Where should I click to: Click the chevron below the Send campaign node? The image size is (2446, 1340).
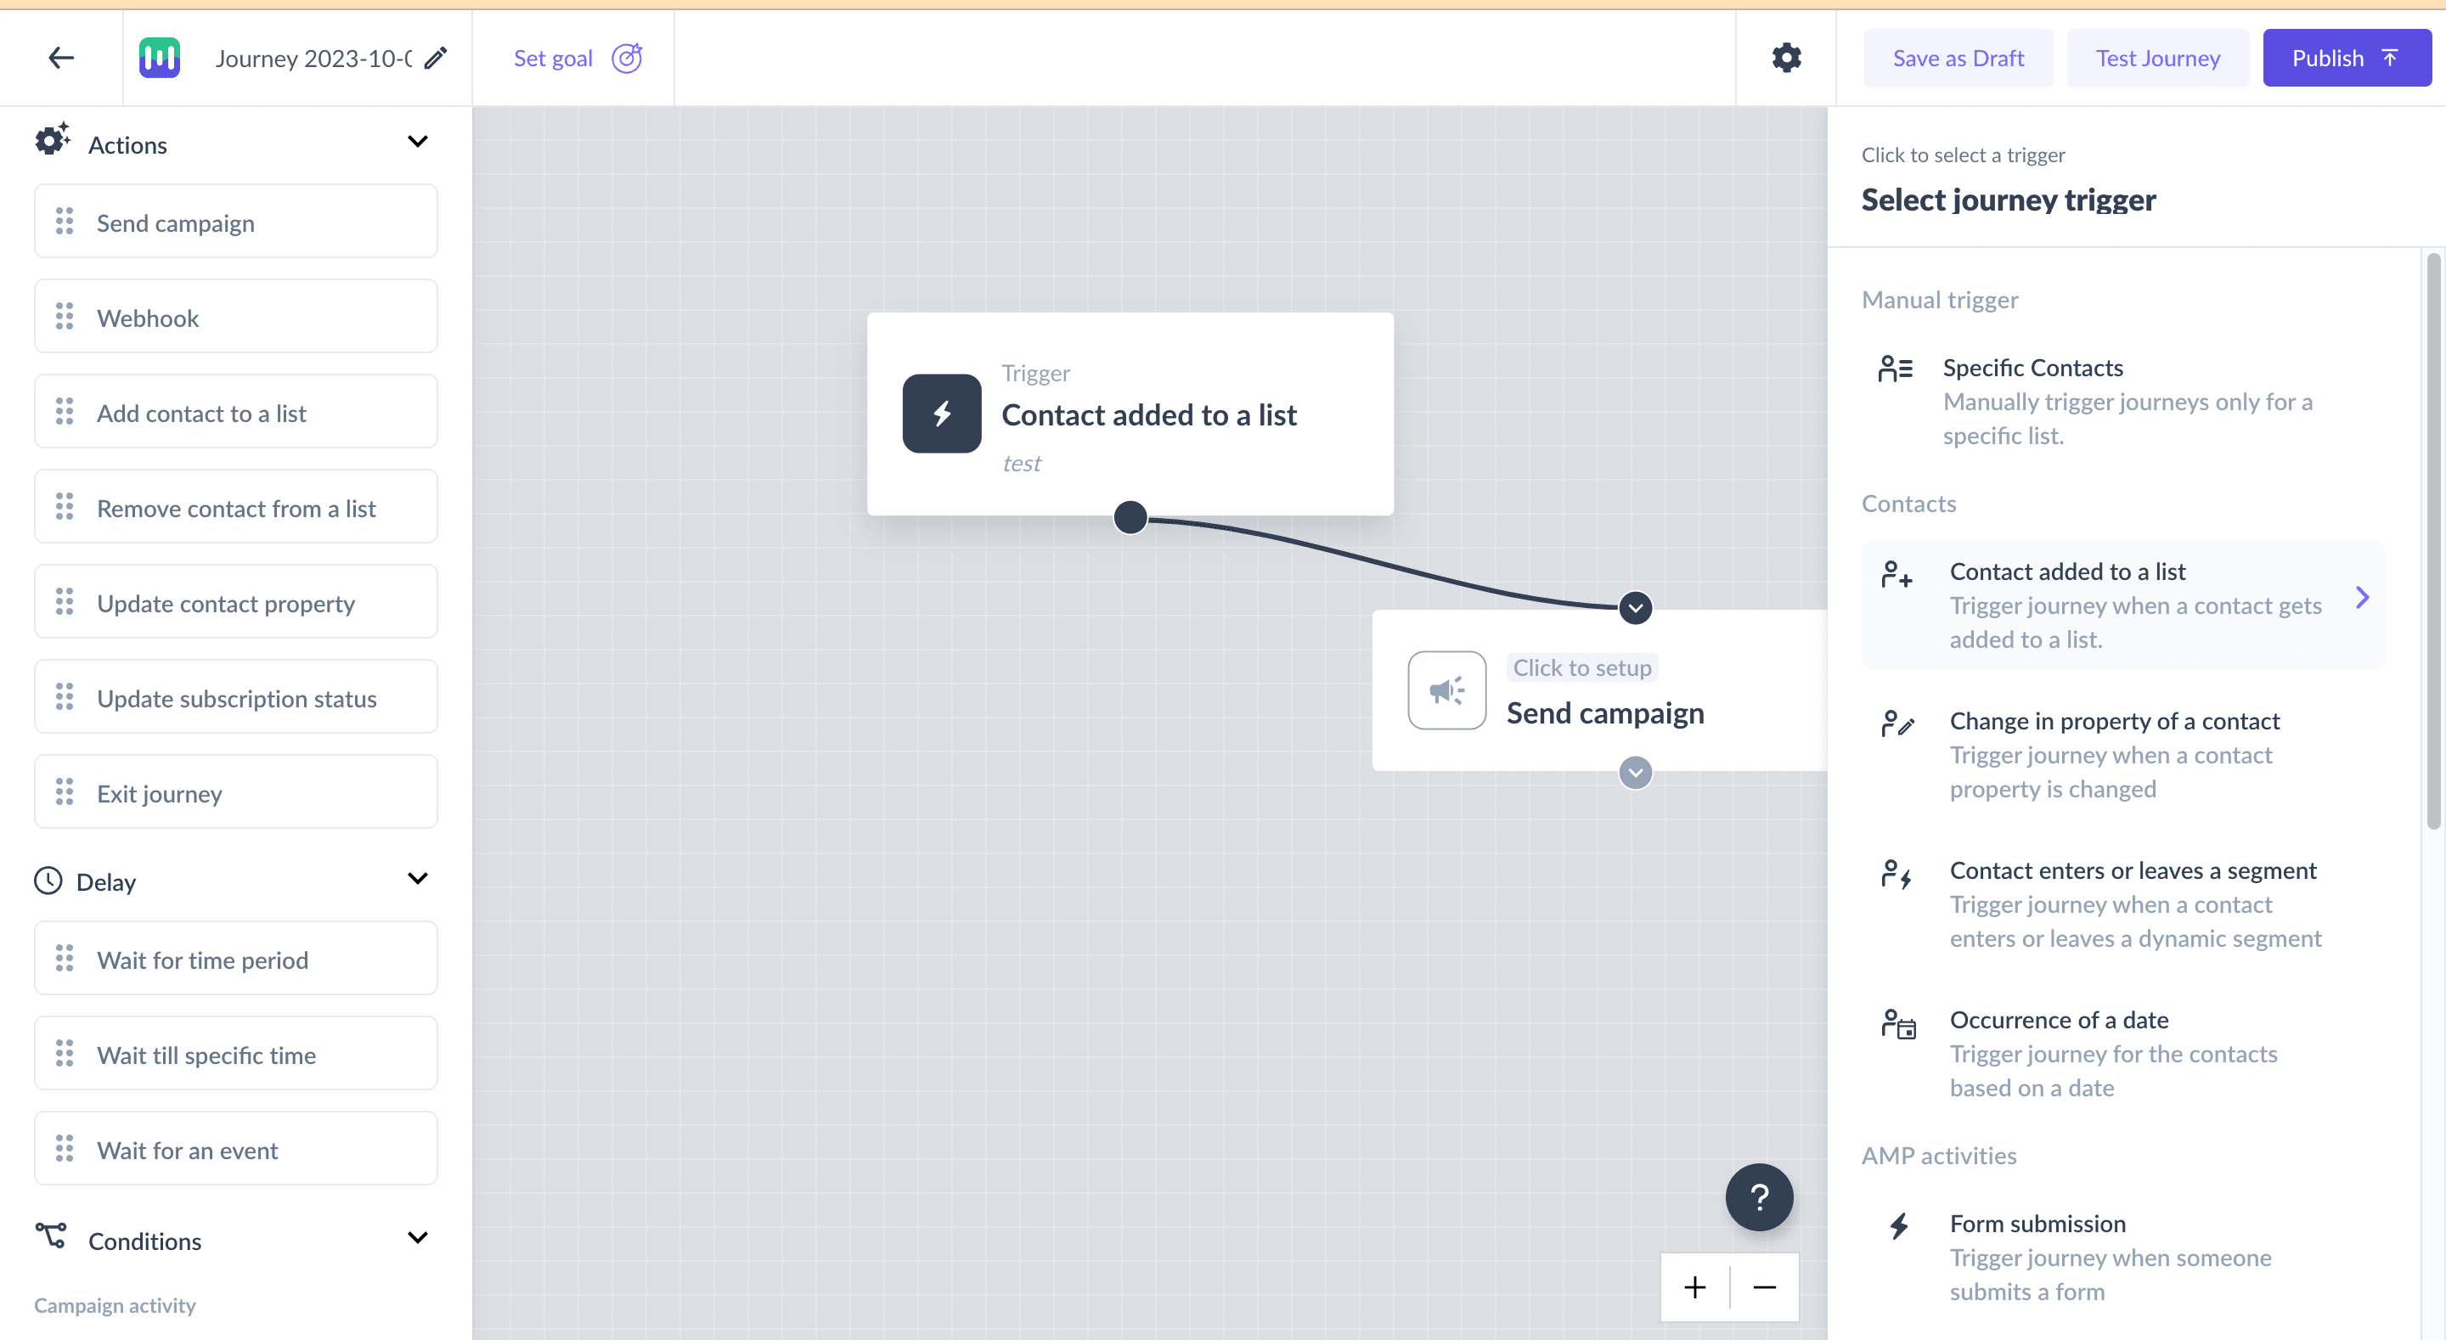pyautogui.click(x=1635, y=772)
